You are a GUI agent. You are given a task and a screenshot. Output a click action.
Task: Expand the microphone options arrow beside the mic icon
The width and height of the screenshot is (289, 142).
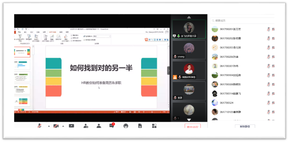tap(49, 126)
